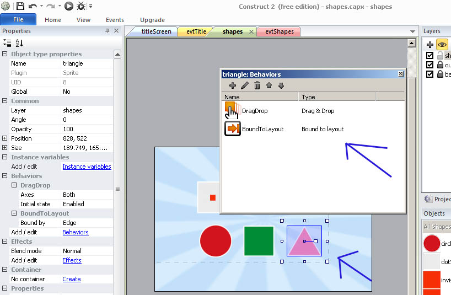451x295 pixels.
Task: Expand the Position property row
Action: [5, 138]
